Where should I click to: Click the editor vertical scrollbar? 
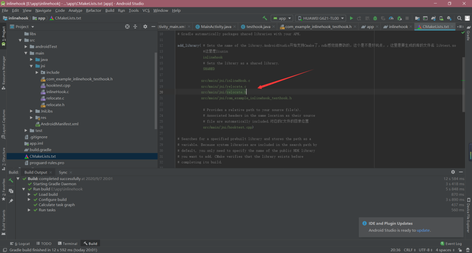[x=464, y=84]
